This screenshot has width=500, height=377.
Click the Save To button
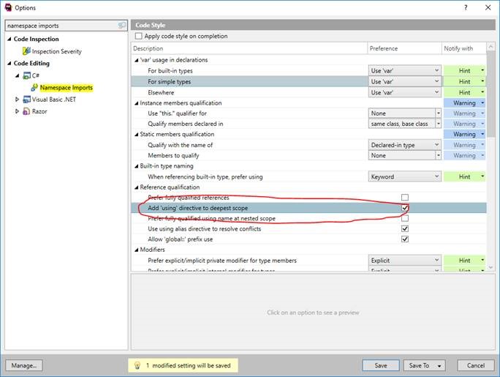[x=419, y=365]
